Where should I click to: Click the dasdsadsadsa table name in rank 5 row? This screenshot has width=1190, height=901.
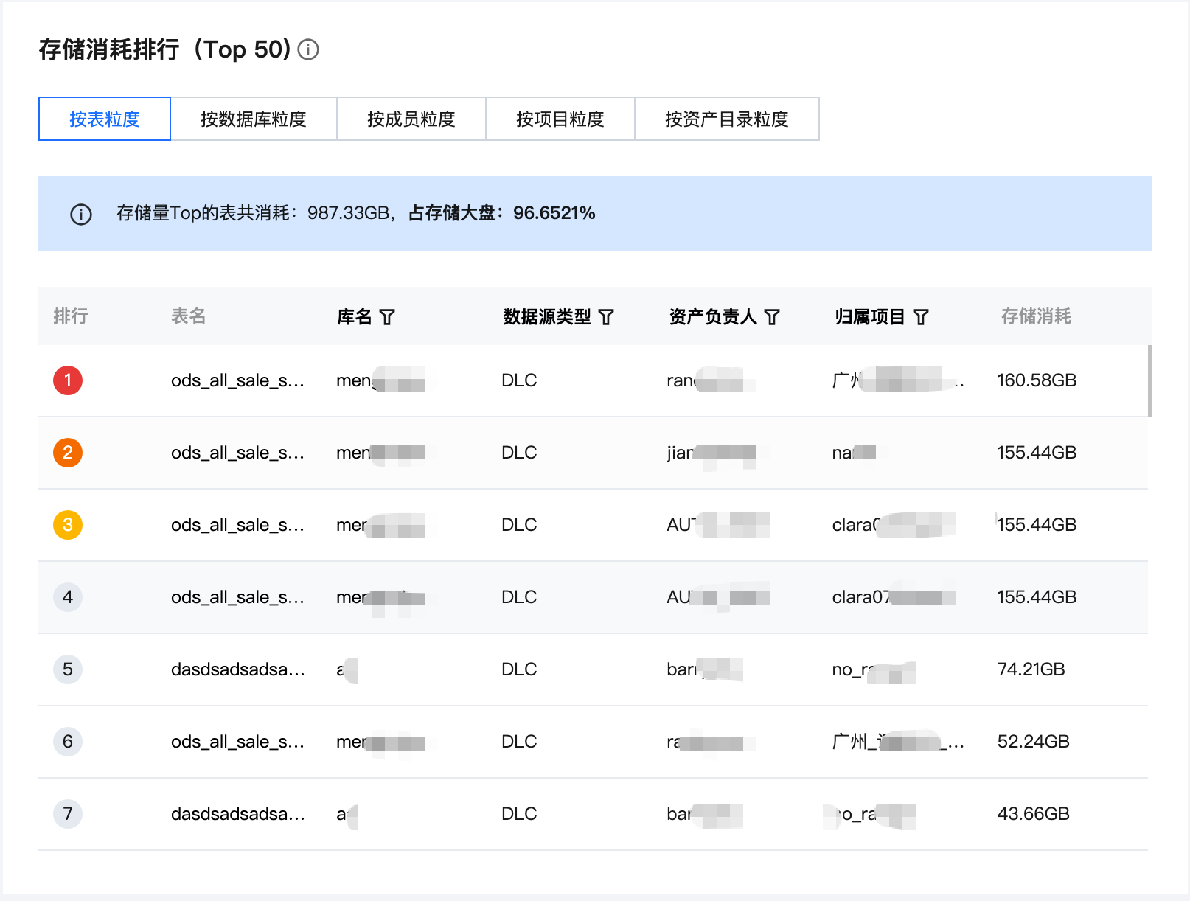pyautogui.click(x=237, y=669)
